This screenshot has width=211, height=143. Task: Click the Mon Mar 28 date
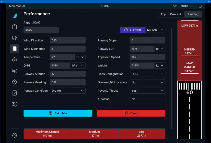click(17, 6)
